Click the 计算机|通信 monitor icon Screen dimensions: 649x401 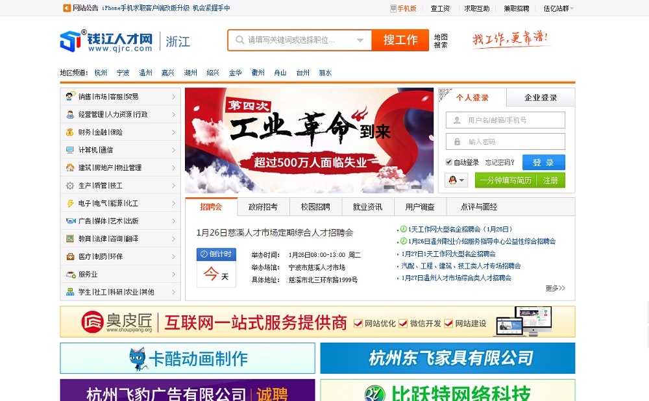point(70,150)
